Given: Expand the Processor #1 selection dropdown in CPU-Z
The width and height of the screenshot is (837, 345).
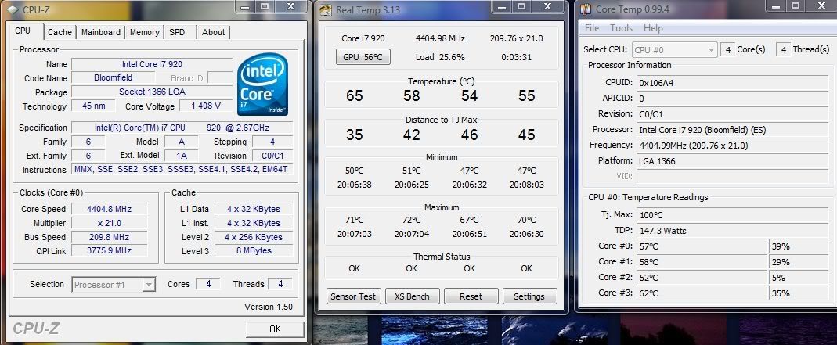Looking at the screenshot, I should coord(149,285).
